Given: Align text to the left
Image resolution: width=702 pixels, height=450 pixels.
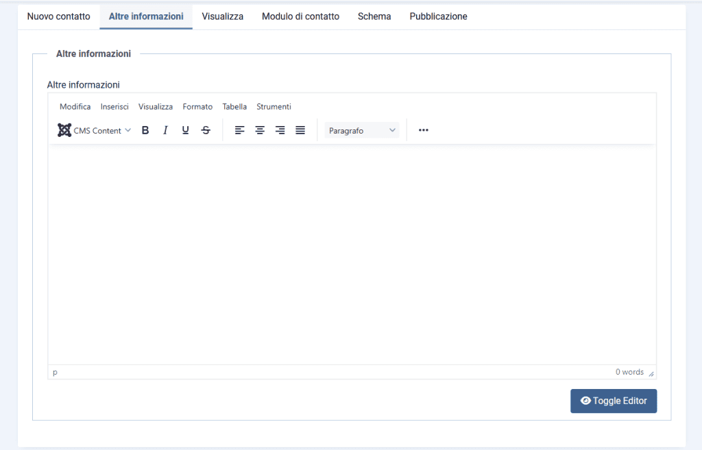Looking at the screenshot, I should 239,129.
